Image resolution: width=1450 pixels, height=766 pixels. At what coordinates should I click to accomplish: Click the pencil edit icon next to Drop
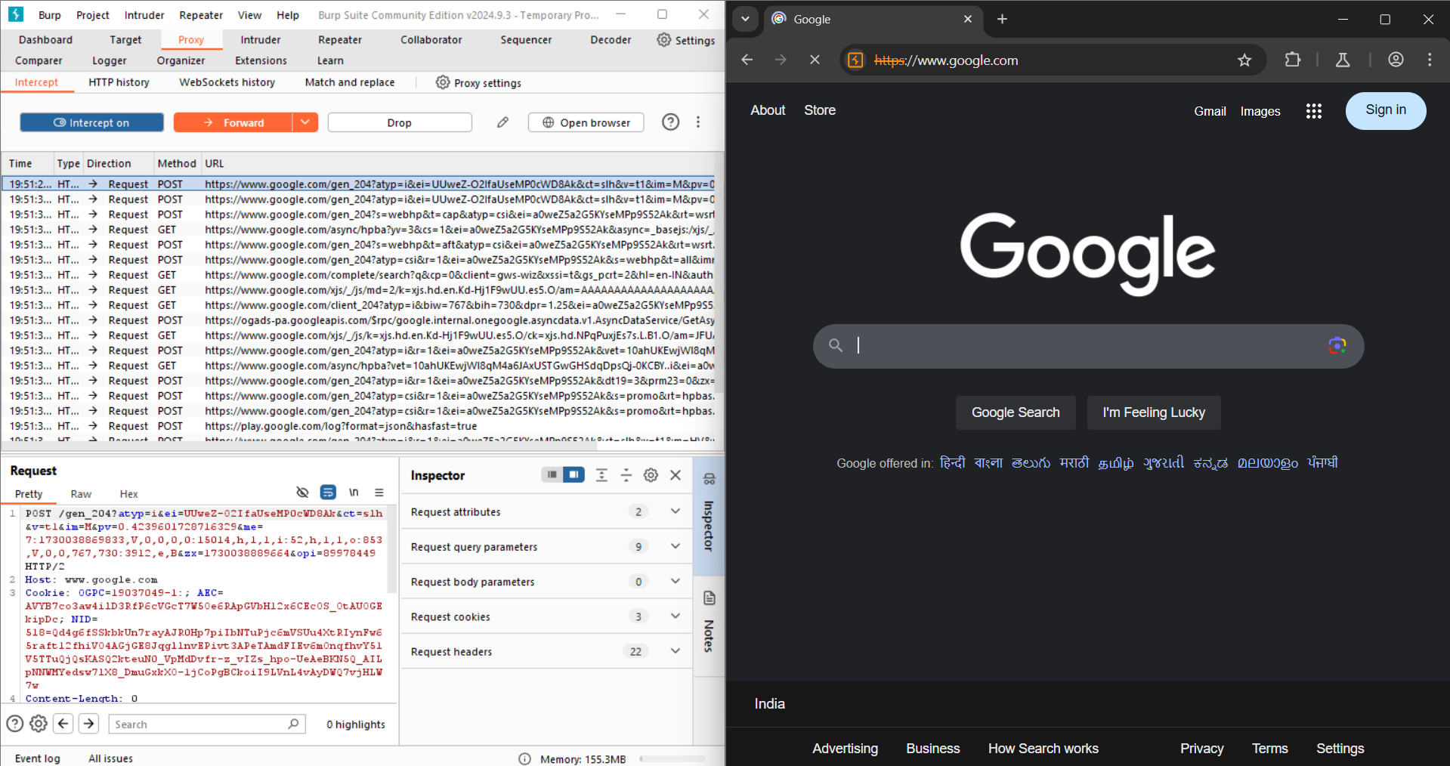click(x=502, y=122)
